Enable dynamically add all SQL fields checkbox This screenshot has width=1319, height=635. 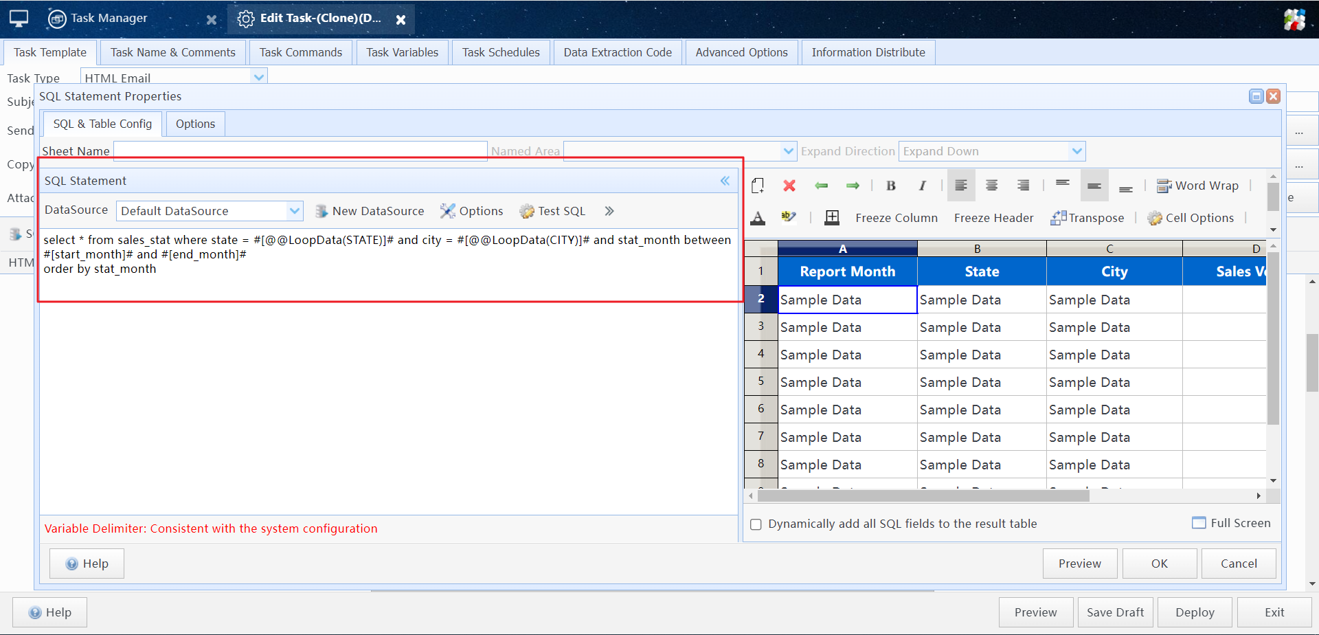point(756,524)
